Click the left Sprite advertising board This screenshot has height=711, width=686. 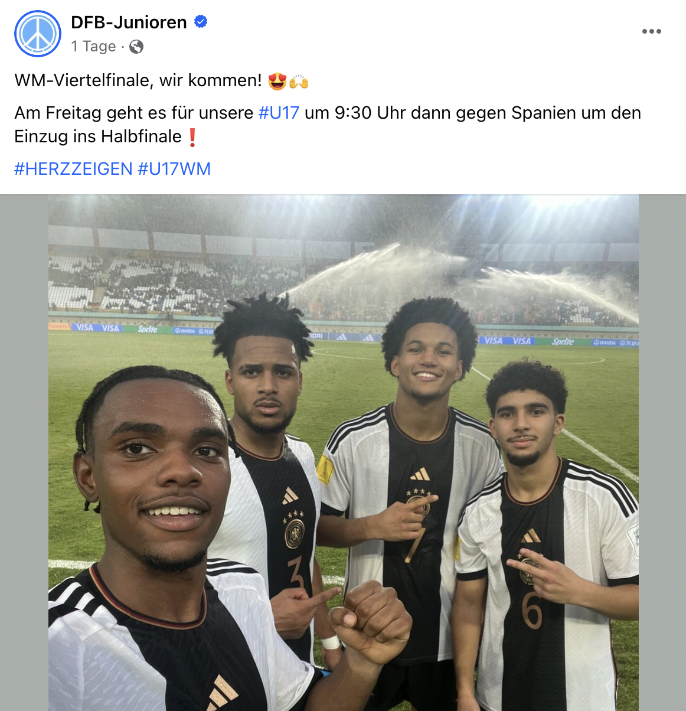point(148,329)
